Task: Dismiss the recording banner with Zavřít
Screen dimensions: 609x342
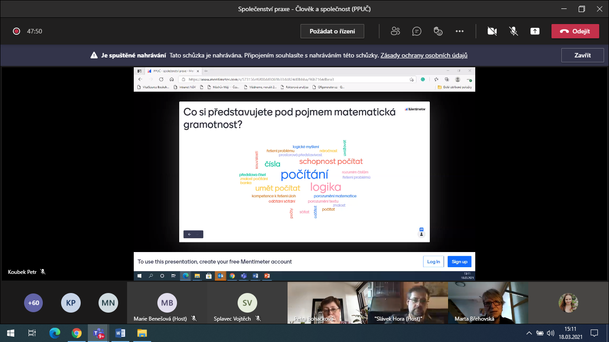Action: coord(582,55)
